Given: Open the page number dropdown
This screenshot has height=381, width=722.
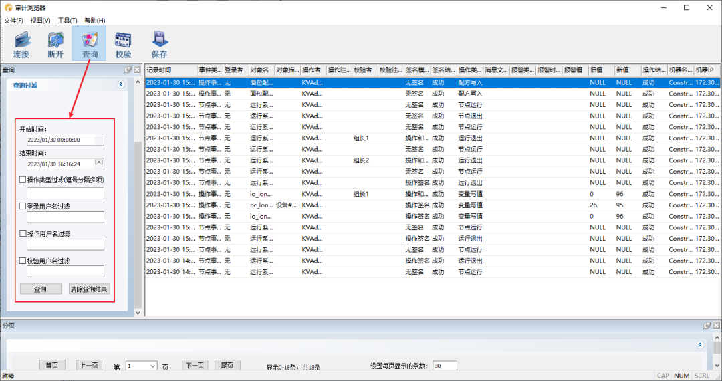Looking at the screenshot, I should coord(152,366).
